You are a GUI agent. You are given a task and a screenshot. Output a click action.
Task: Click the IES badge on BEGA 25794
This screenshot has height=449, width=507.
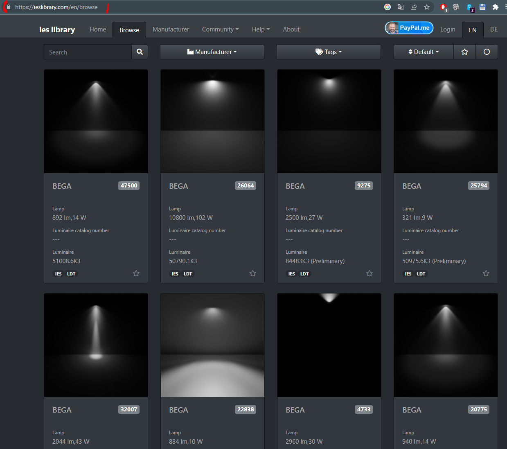[408, 274]
